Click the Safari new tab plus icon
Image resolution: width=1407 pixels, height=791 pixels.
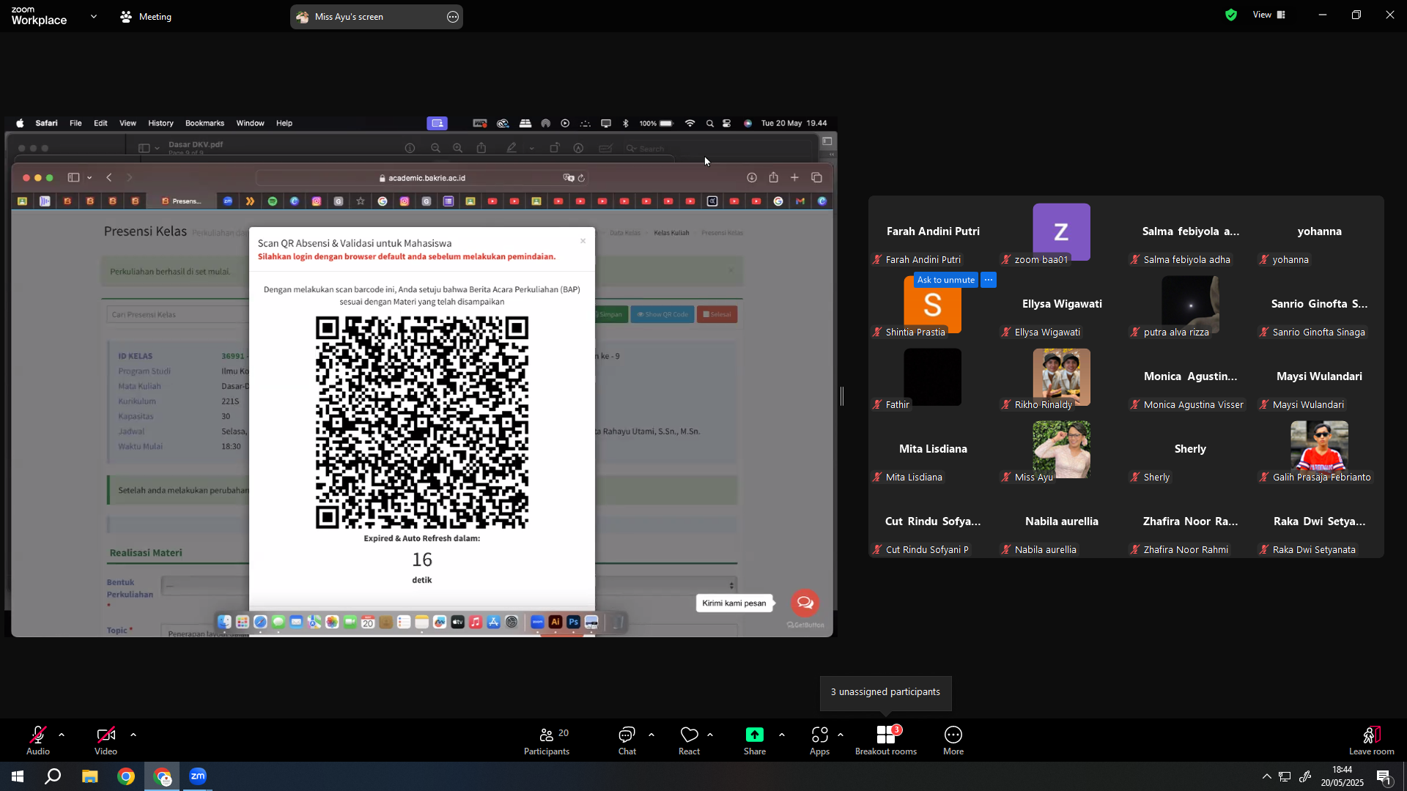click(x=794, y=177)
